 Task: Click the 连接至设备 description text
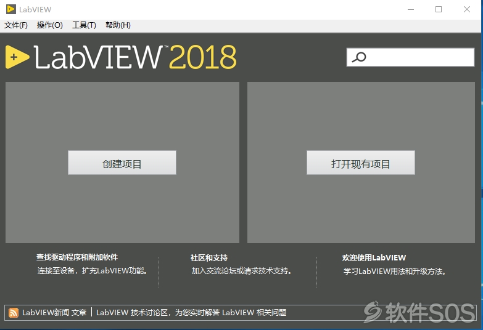(x=93, y=271)
